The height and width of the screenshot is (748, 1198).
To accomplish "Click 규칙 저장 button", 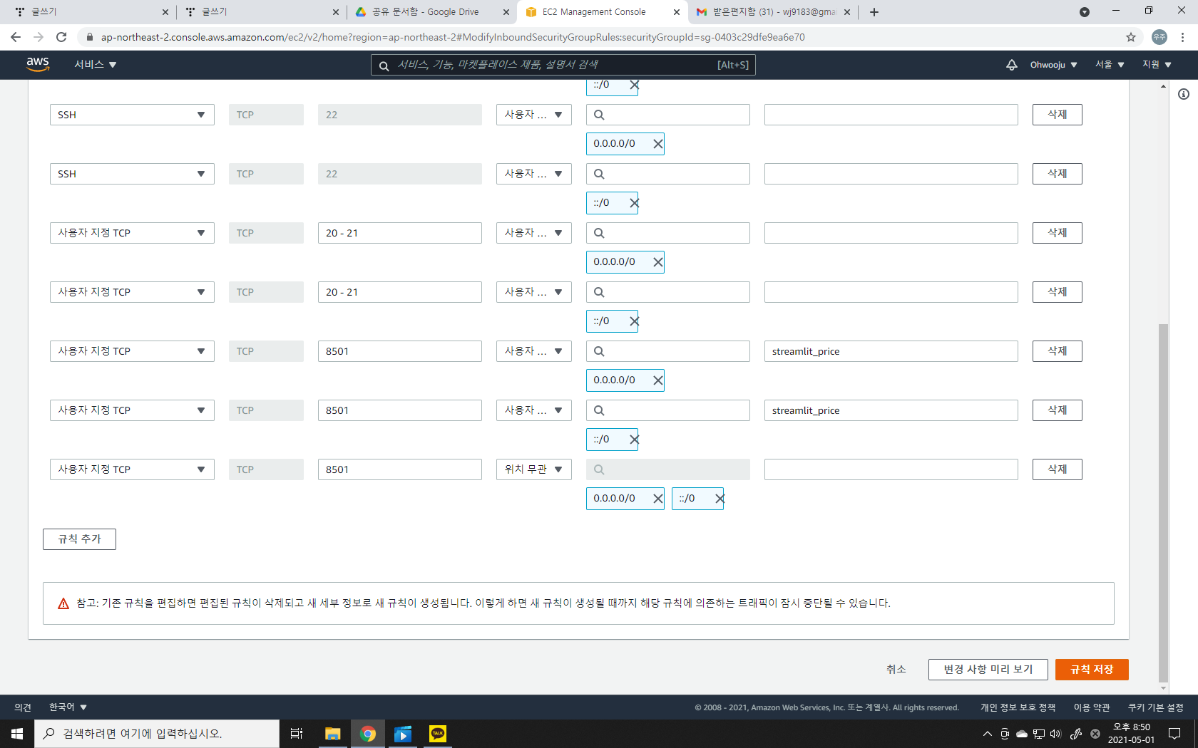I will pyautogui.click(x=1092, y=670).
